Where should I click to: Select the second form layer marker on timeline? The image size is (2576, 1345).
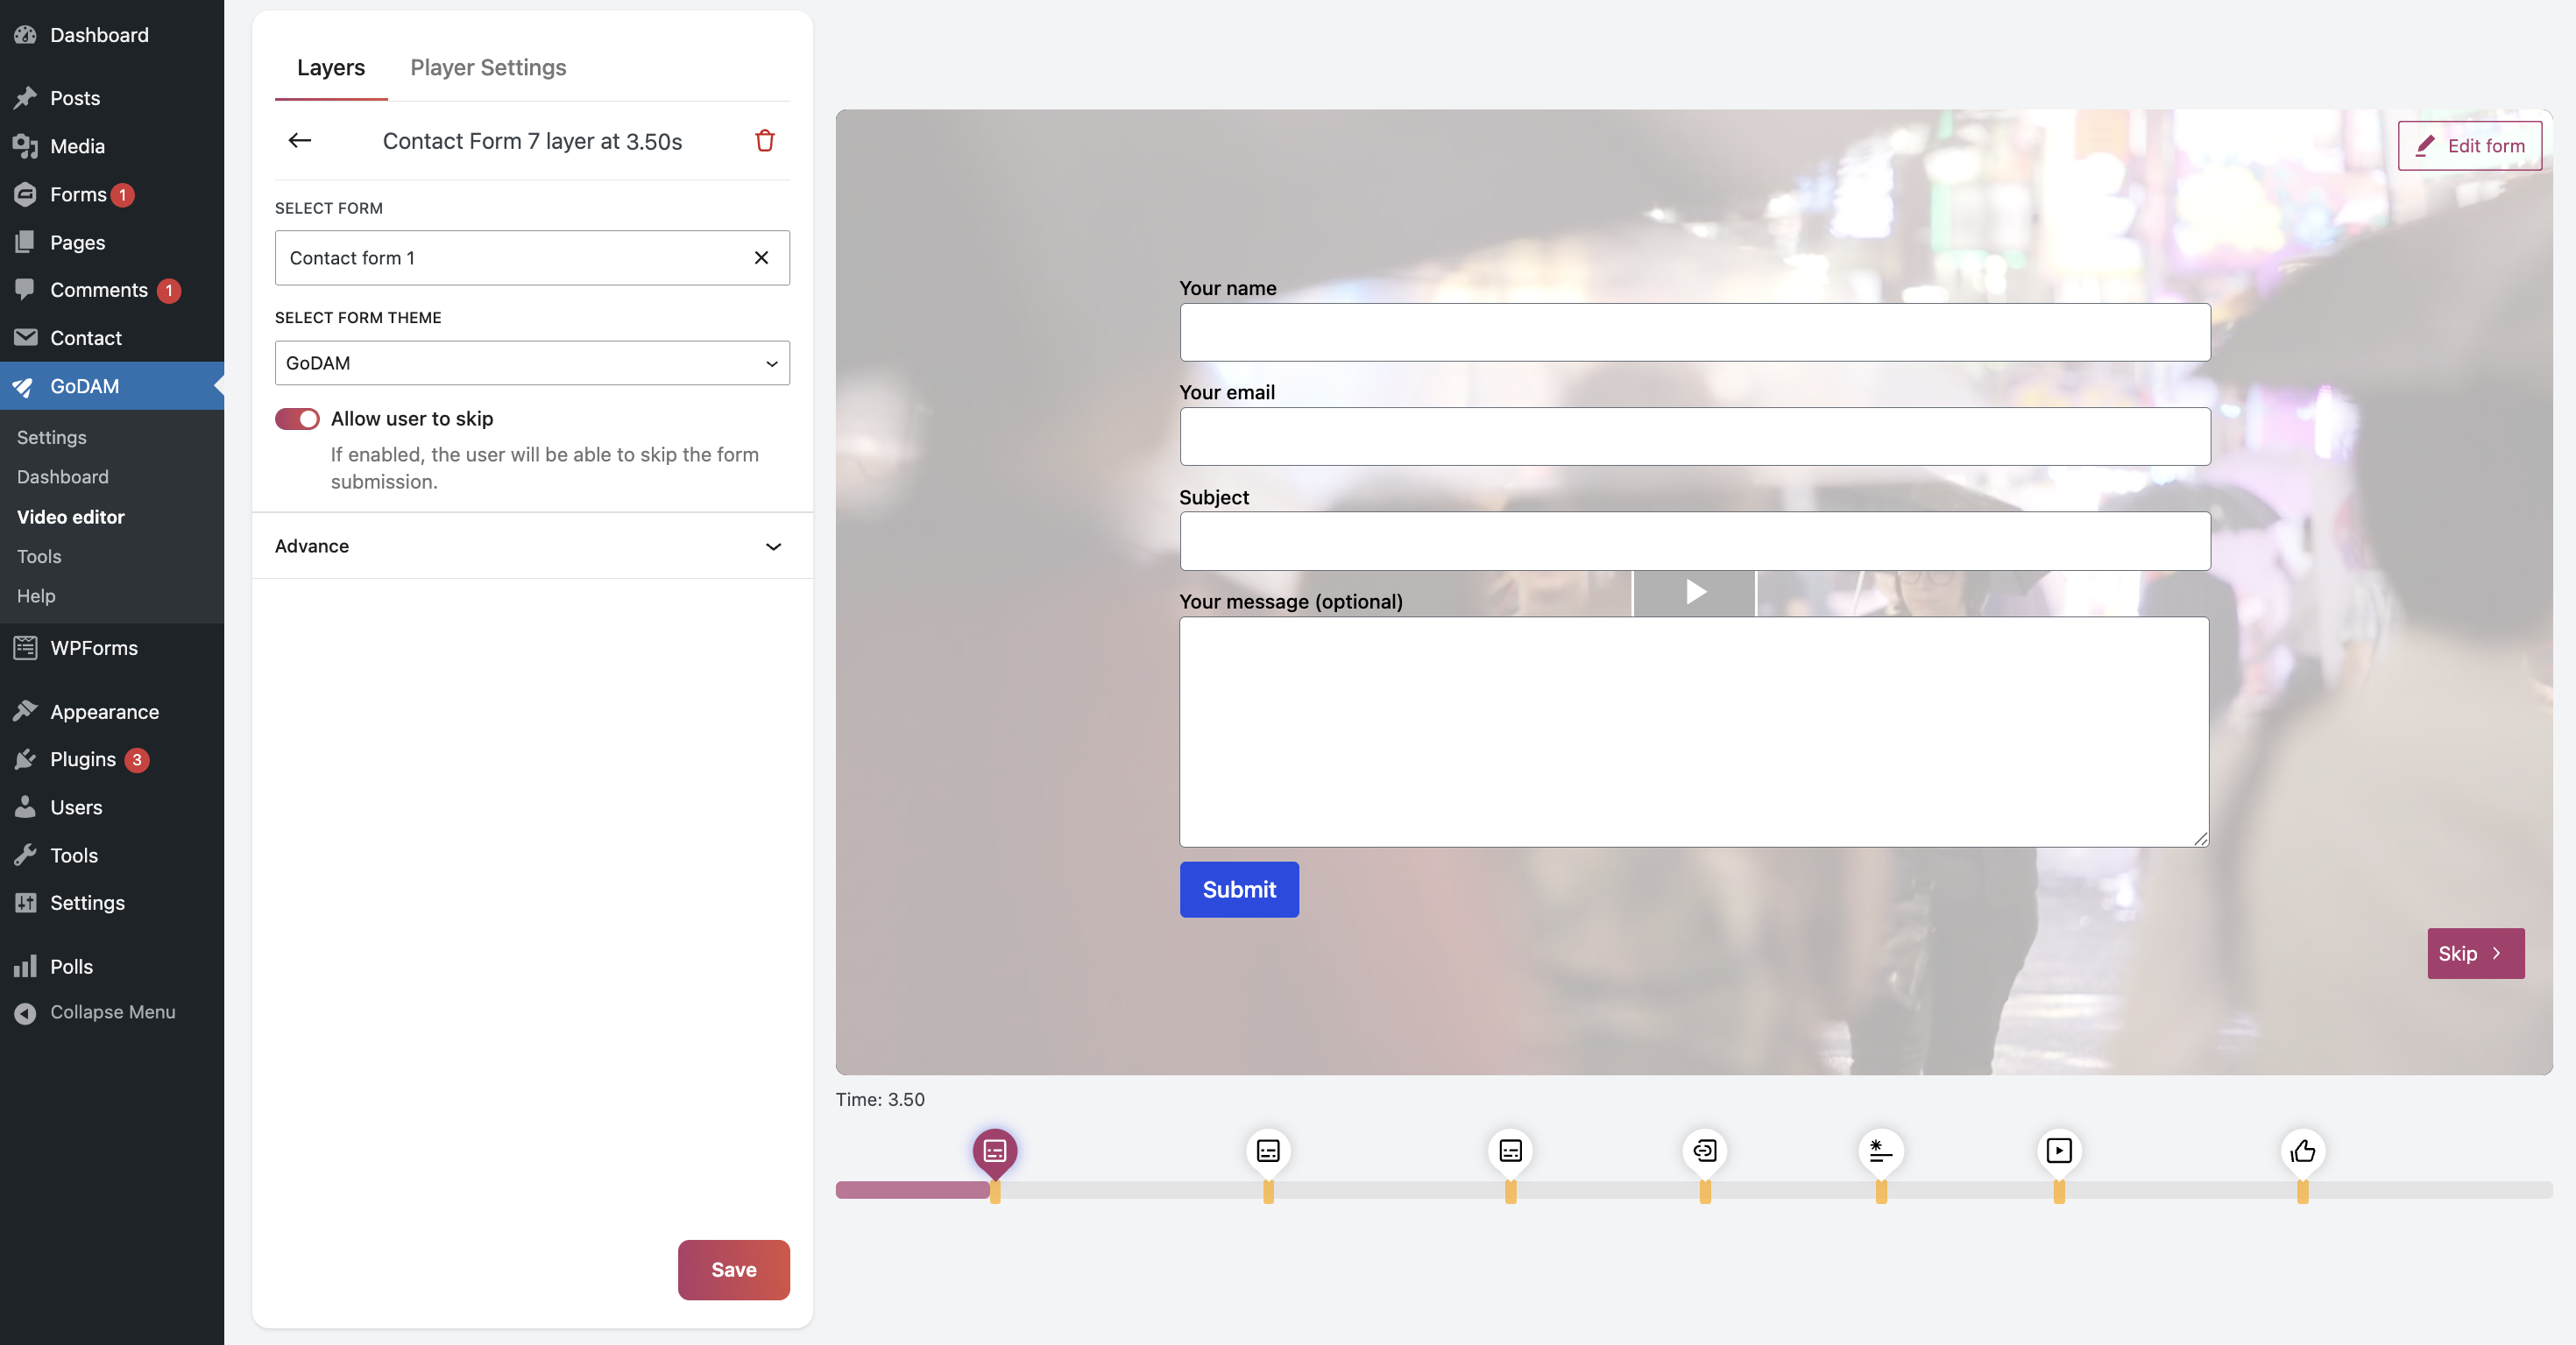click(x=1268, y=1151)
